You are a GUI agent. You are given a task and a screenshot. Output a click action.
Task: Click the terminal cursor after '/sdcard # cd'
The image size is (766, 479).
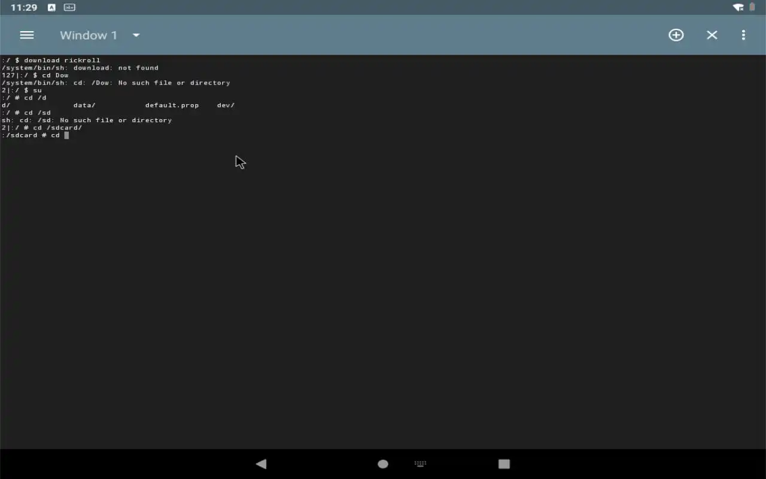[66, 135]
